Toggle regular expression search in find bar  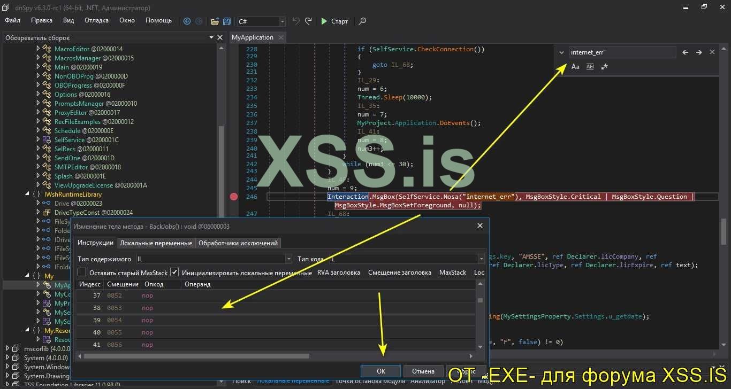pyautogui.click(x=604, y=67)
